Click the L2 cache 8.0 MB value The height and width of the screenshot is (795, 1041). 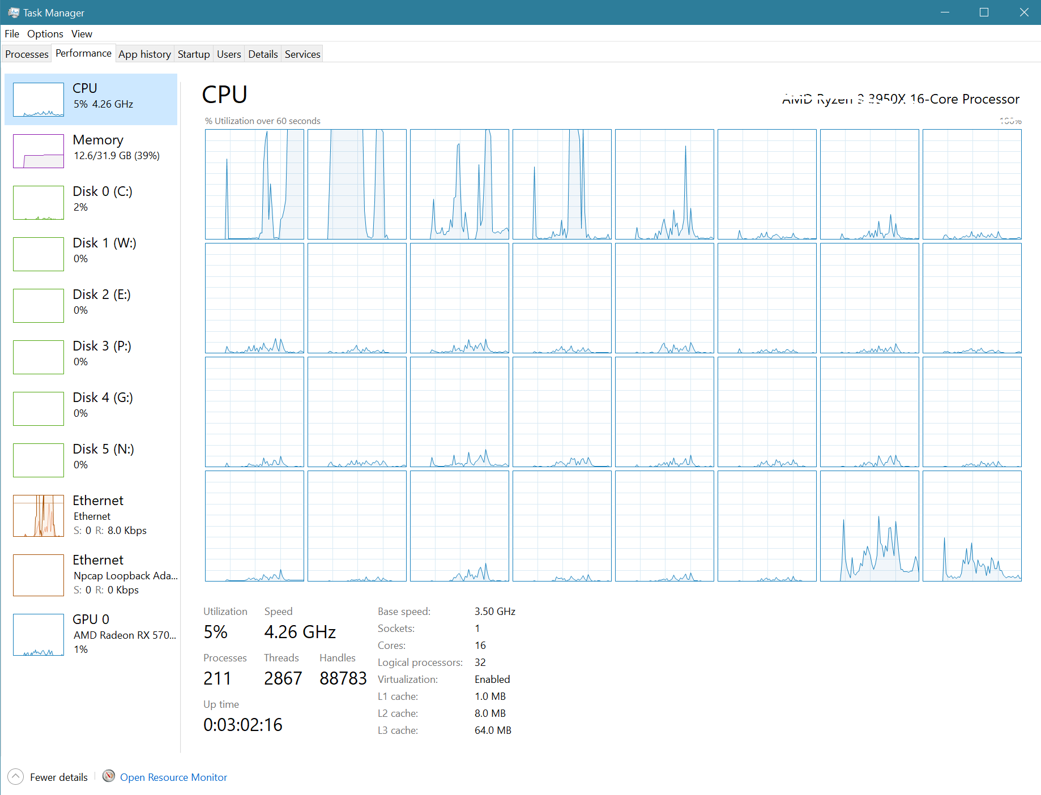[490, 713]
